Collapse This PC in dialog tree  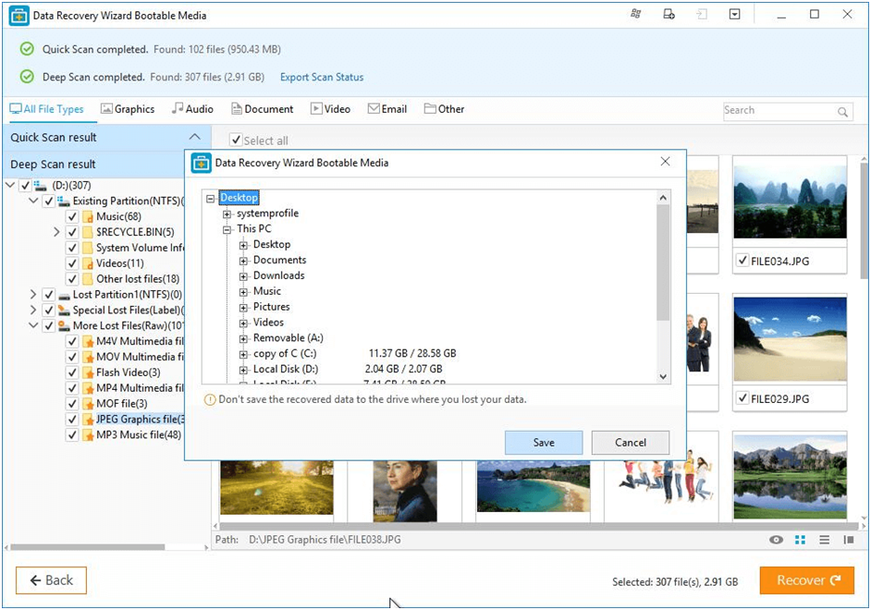[227, 230]
